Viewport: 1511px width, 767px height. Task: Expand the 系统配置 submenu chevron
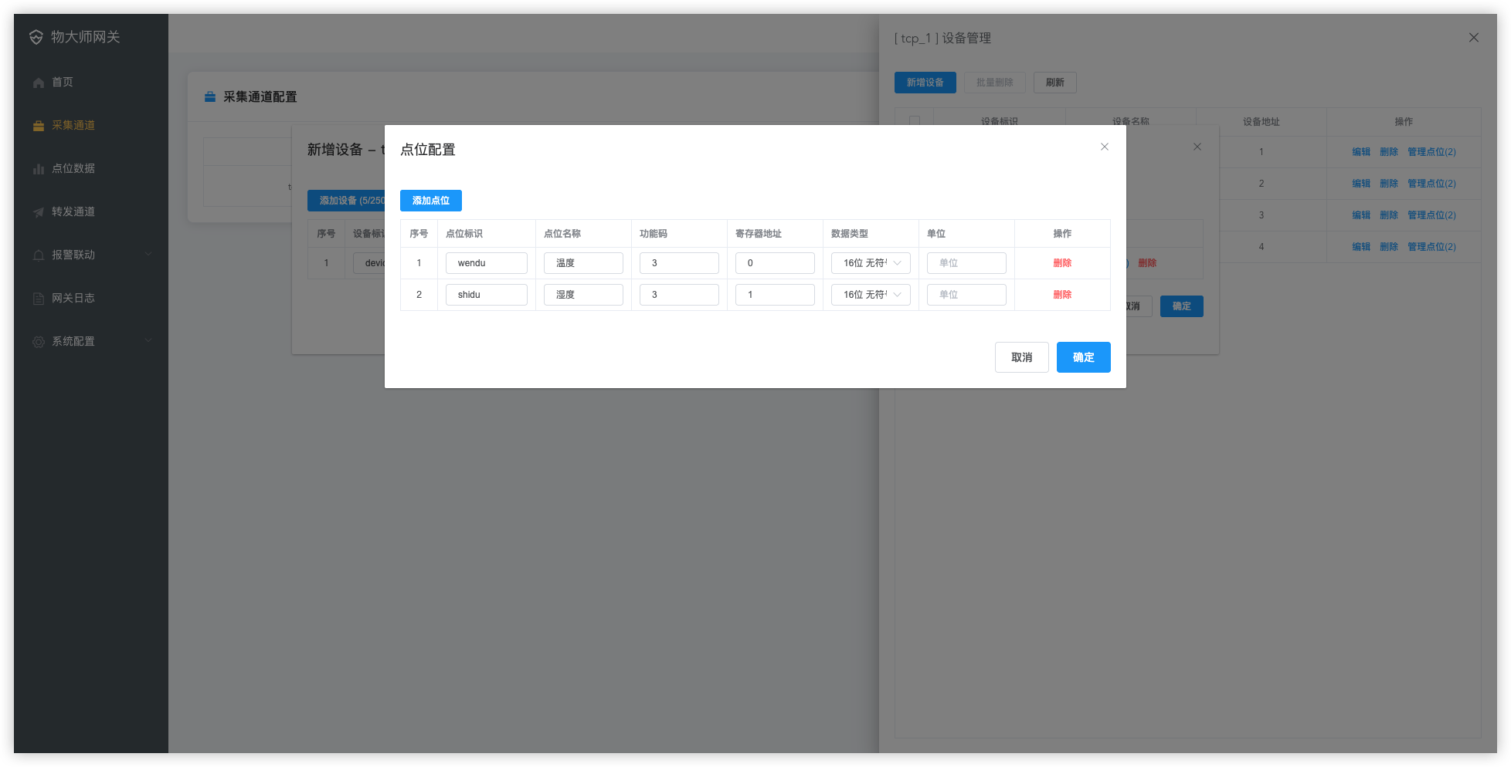(x=148, y=341)
